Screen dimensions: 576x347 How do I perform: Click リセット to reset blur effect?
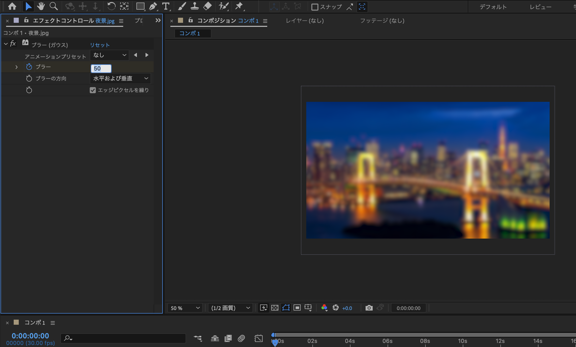[x=100, y=45]
